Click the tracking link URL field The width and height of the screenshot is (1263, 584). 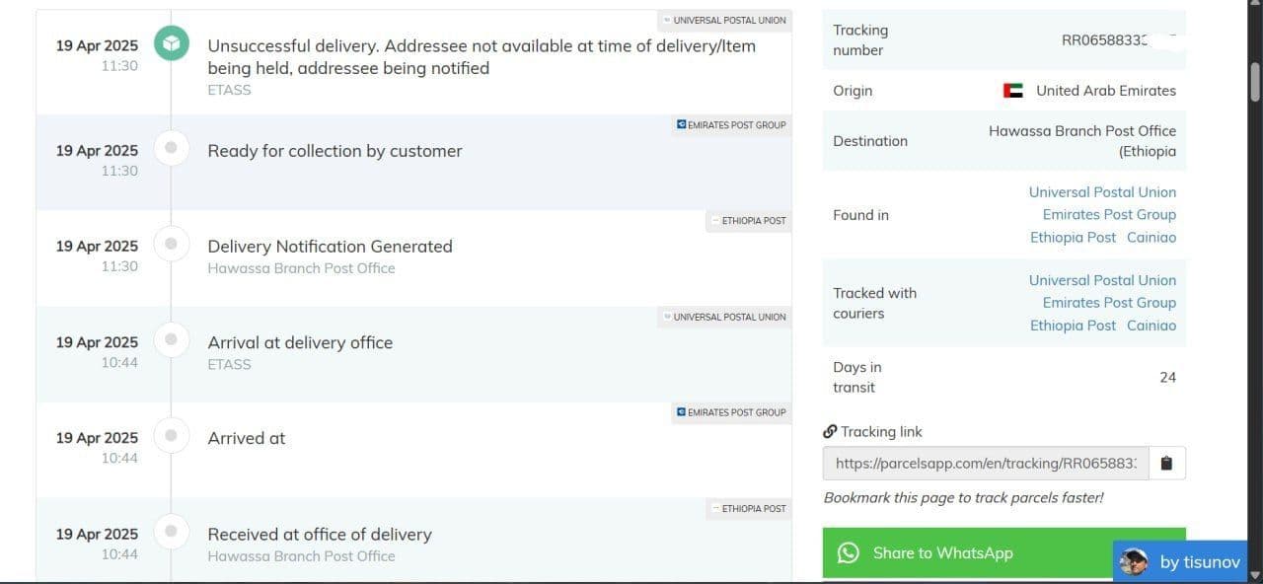tap(986, 463)
